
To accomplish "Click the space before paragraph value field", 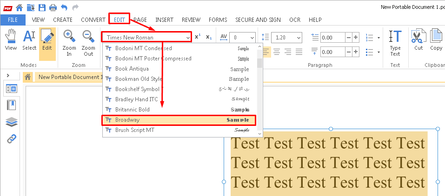I will pyautogui.click(x=332, y=52).
